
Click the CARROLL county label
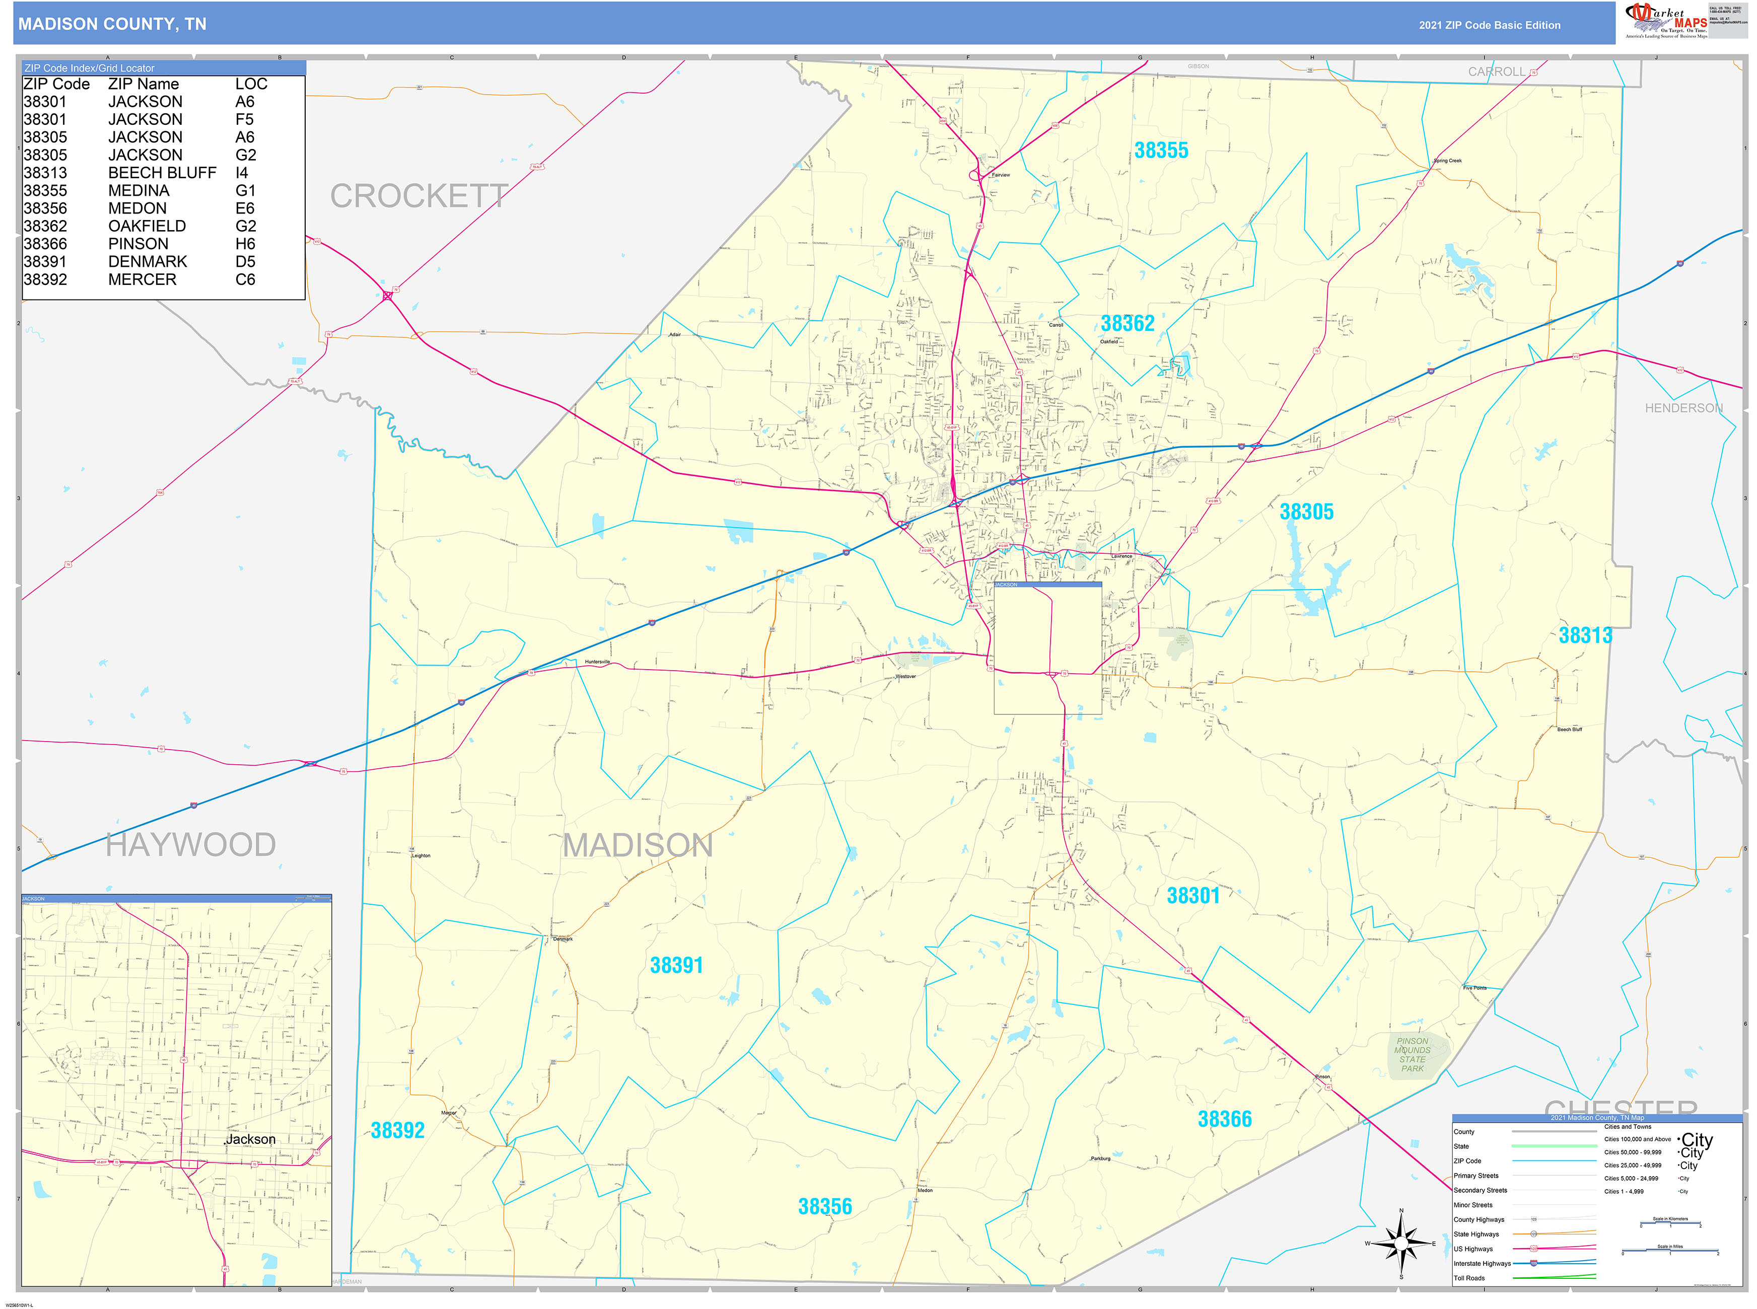point(1496,71)
